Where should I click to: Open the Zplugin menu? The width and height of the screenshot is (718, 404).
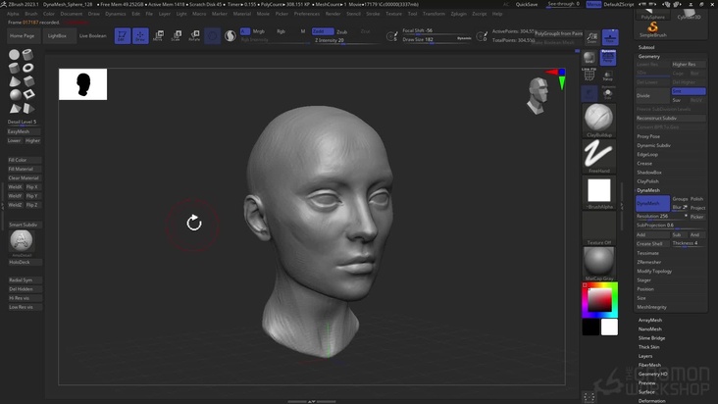coord(458,14)
